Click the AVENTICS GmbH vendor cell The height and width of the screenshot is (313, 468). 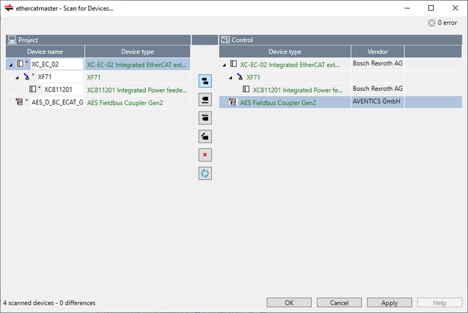(x=377, y=102)
